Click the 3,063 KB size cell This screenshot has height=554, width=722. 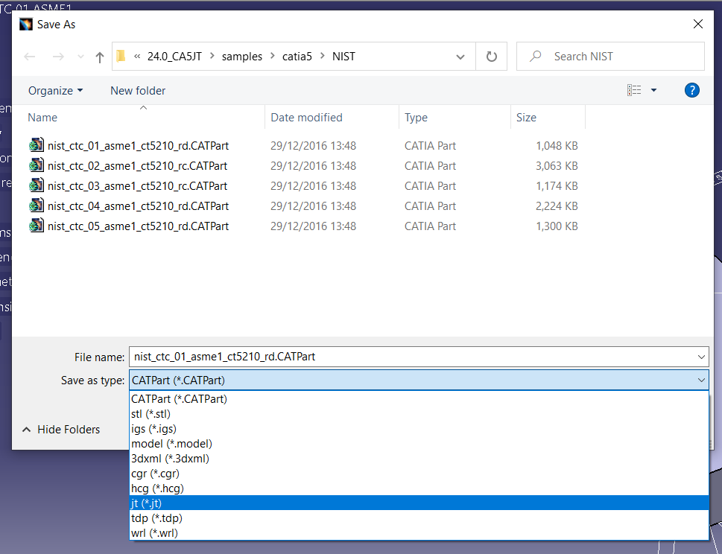557,165
